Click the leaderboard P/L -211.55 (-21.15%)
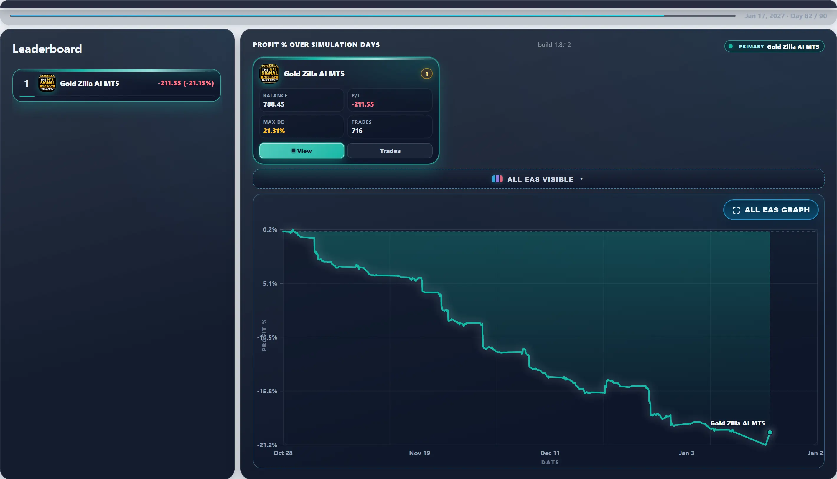Viewport: 837px width, 479px height. 186,83
